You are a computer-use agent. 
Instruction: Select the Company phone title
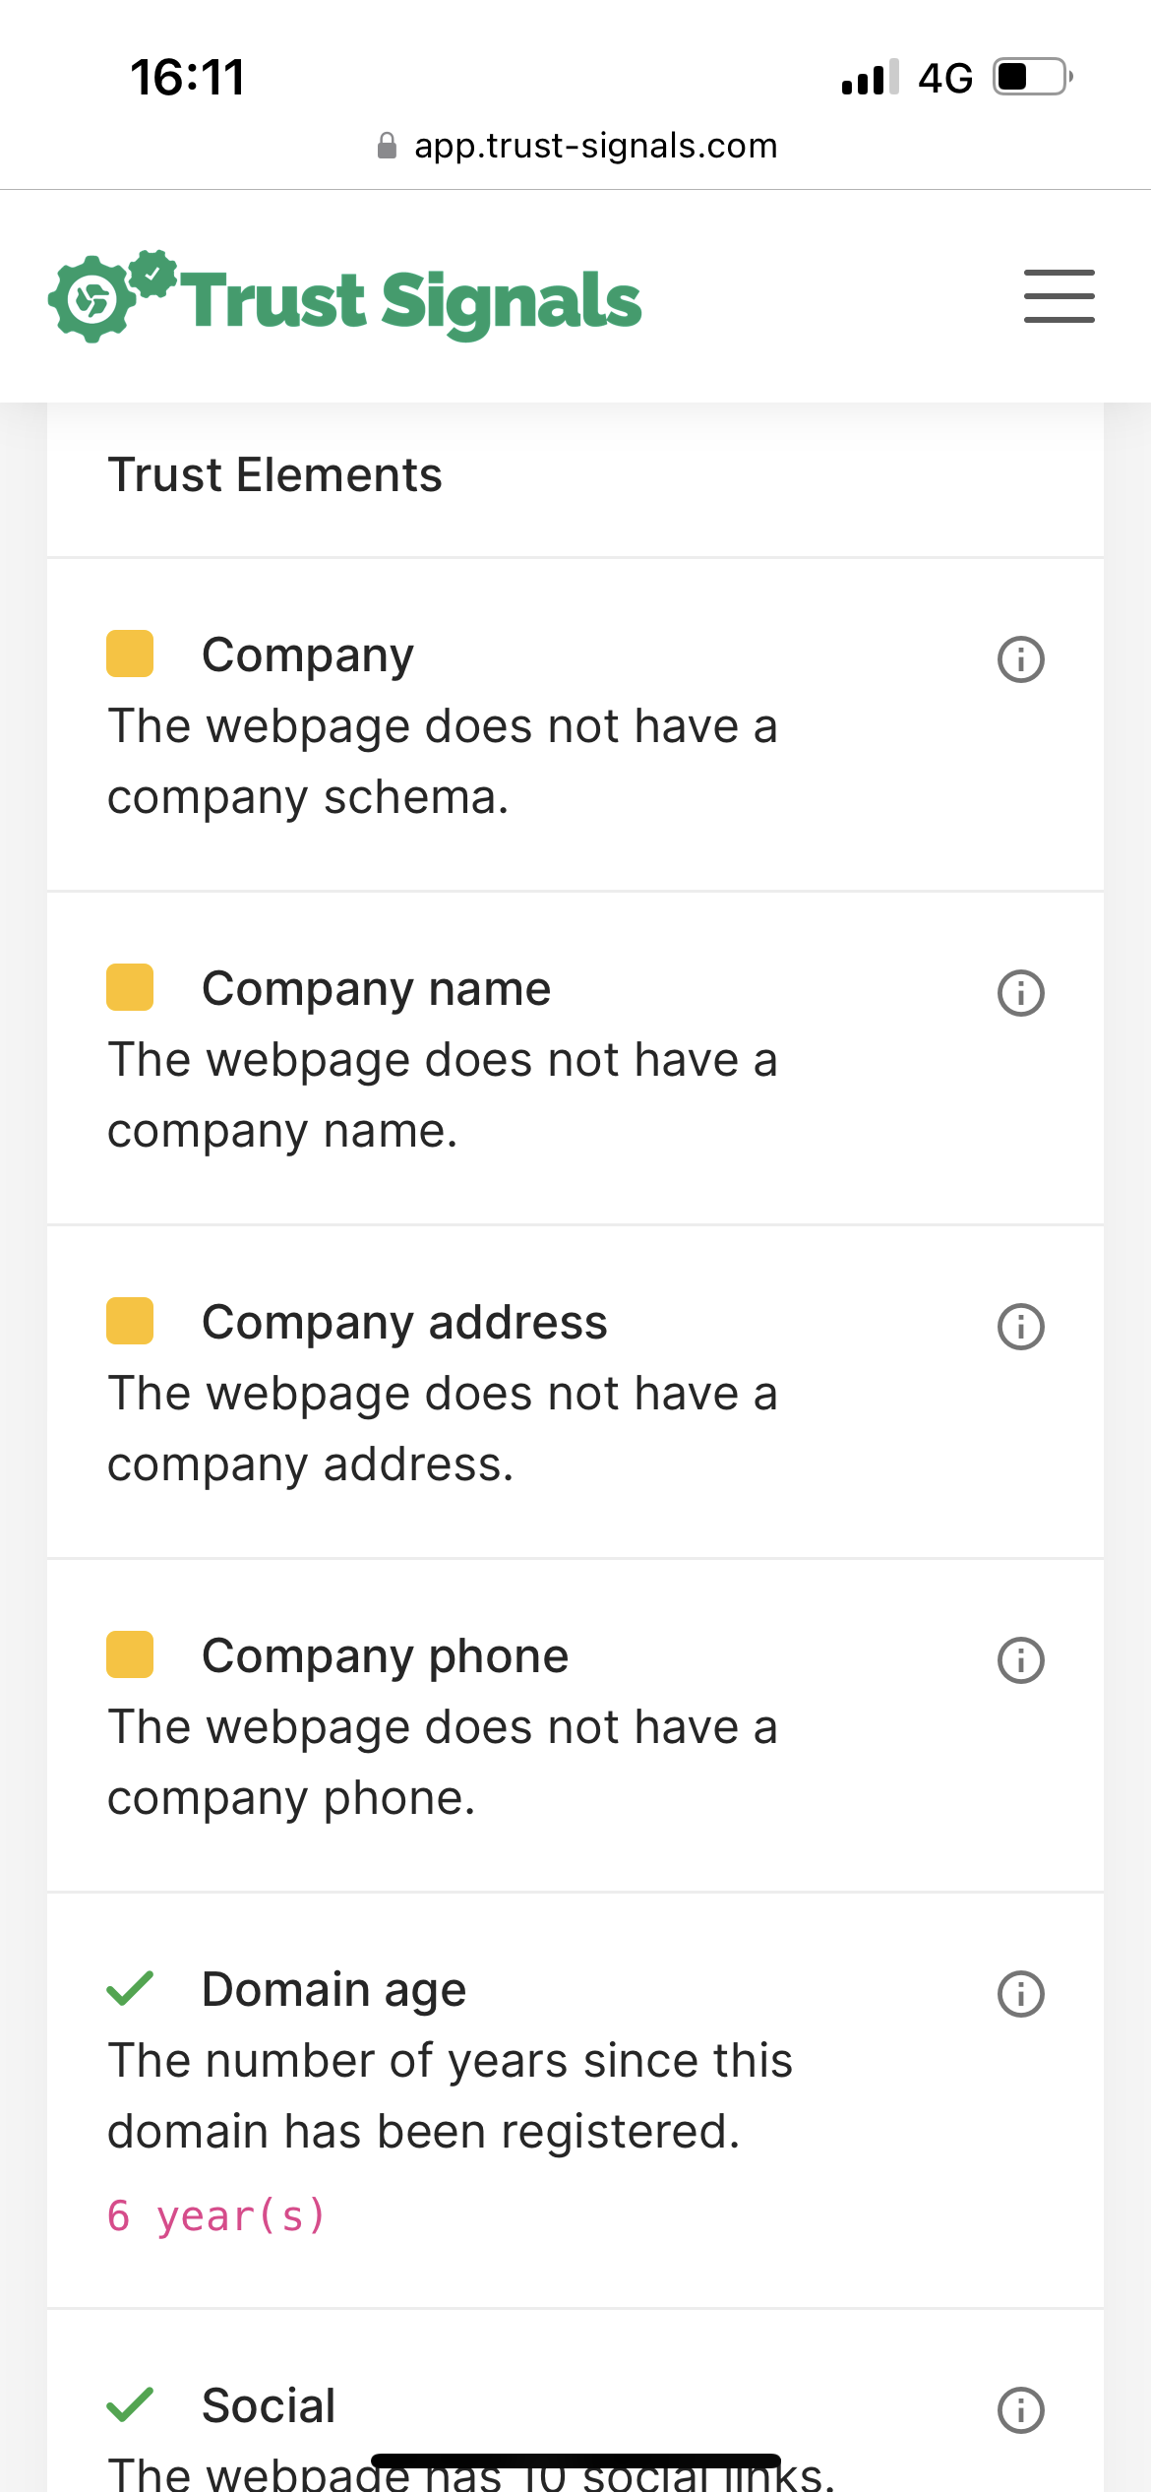(x=386, y=1656)
